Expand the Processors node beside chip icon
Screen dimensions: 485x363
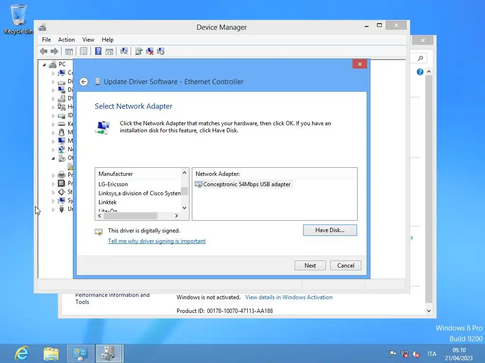coord(53,184)
